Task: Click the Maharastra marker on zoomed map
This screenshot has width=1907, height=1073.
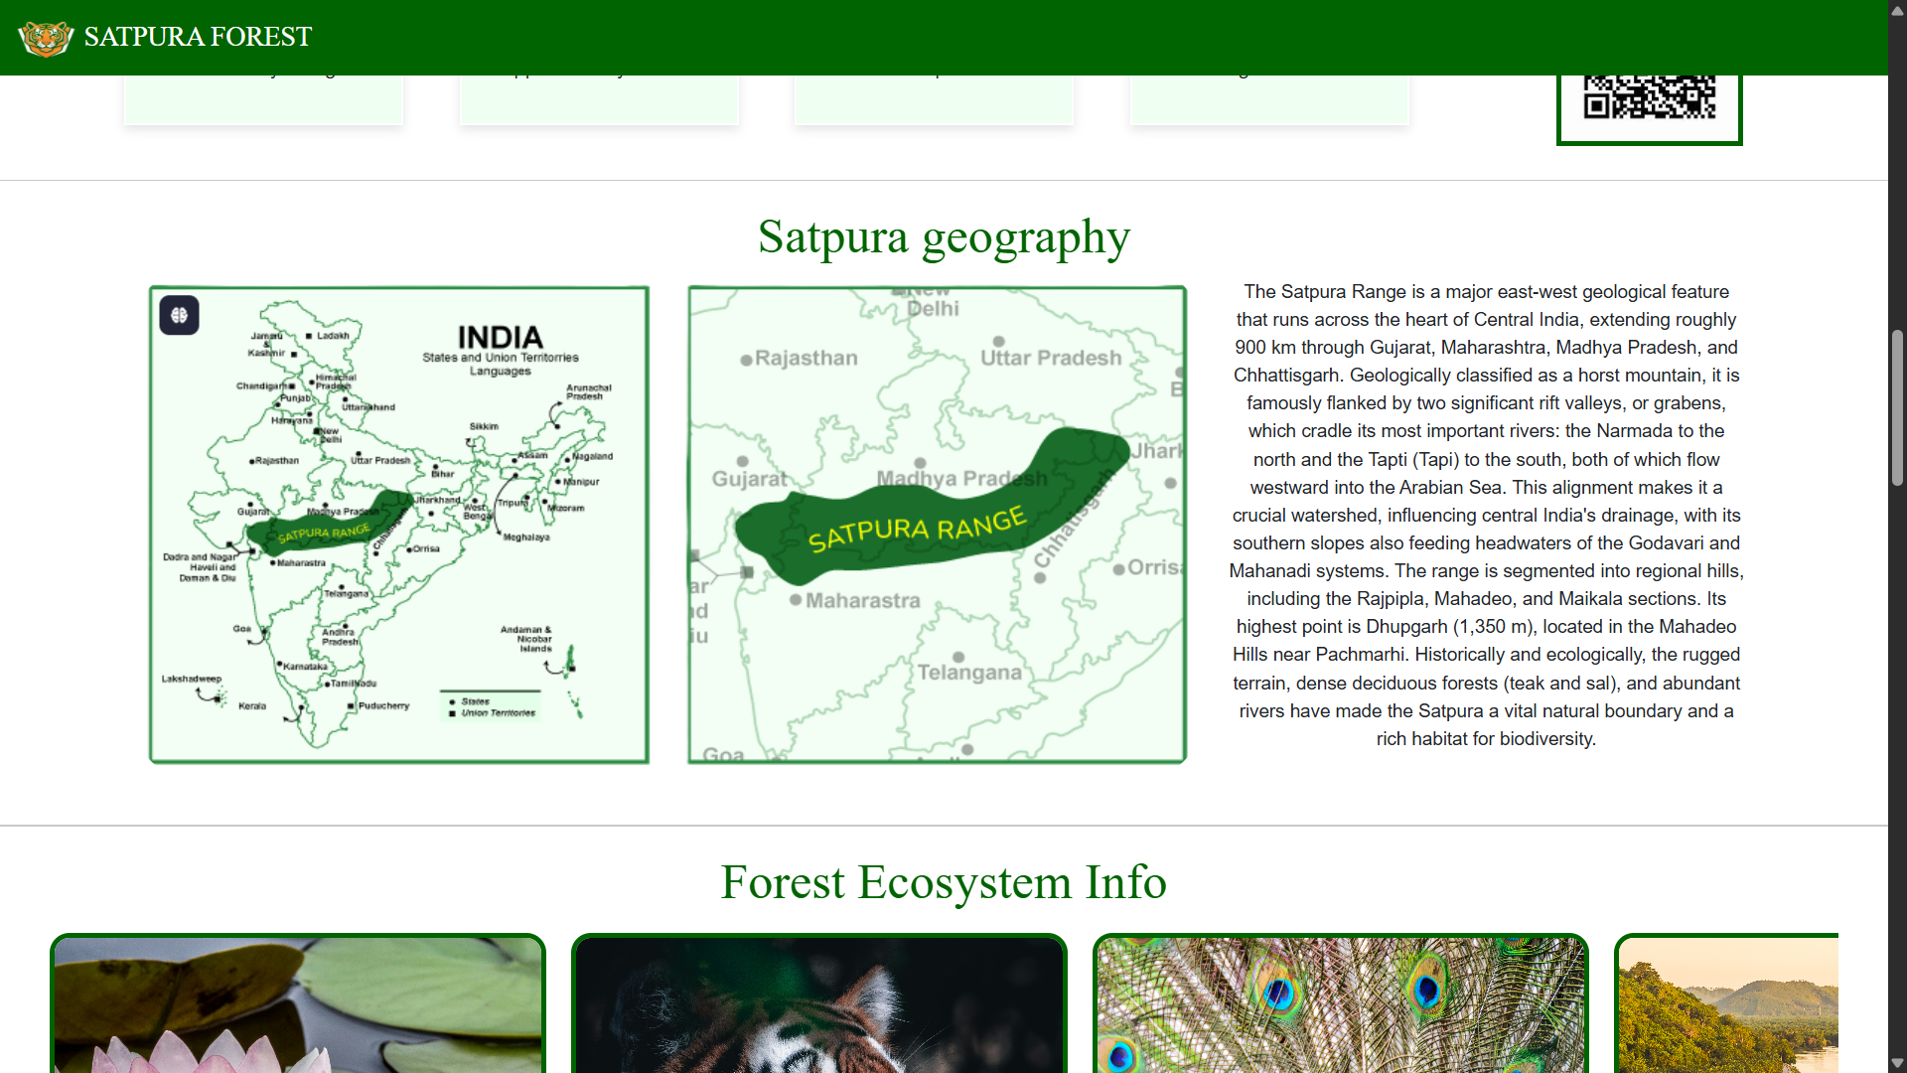Action: pyautogui.click(x=796, y=600)
